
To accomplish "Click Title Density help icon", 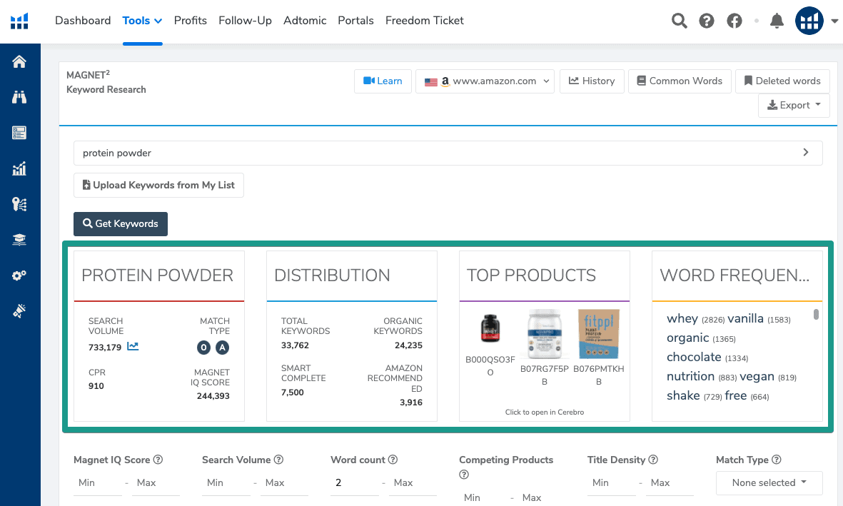I will (653, 460).
